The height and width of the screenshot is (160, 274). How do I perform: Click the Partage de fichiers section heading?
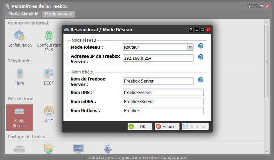pos(27,137)
